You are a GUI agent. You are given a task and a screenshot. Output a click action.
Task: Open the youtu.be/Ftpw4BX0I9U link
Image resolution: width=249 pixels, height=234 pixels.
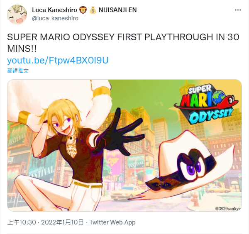click(x=58, y=60)
